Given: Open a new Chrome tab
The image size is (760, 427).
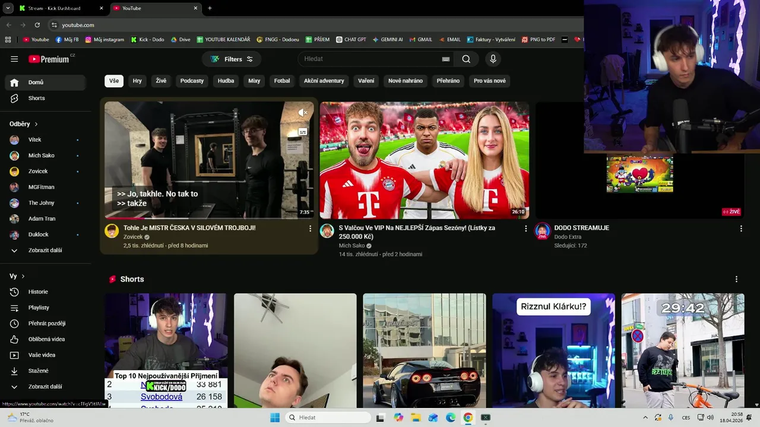Looking at the screenshot, I should click(x=210, y=8).
